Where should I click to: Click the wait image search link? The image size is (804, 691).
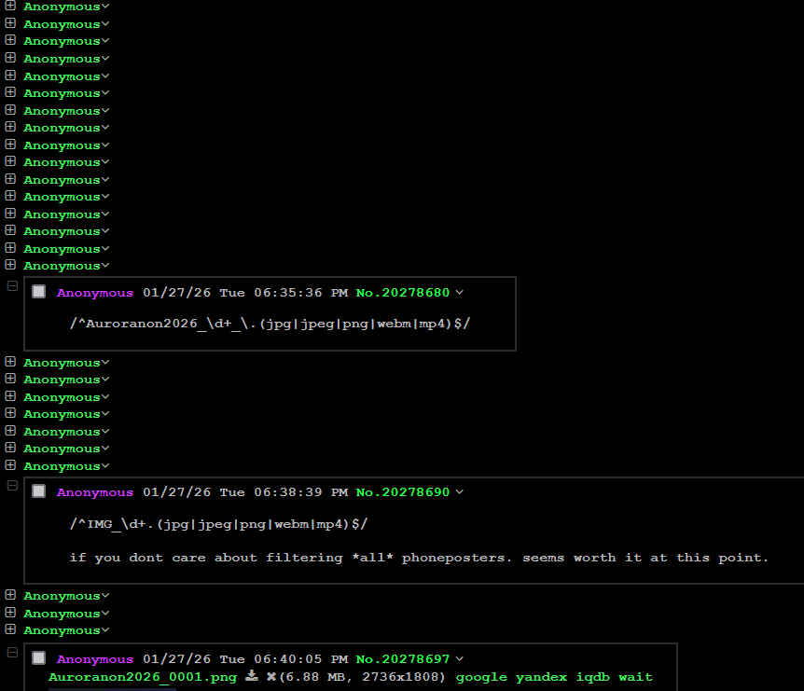tap(635, 677)
